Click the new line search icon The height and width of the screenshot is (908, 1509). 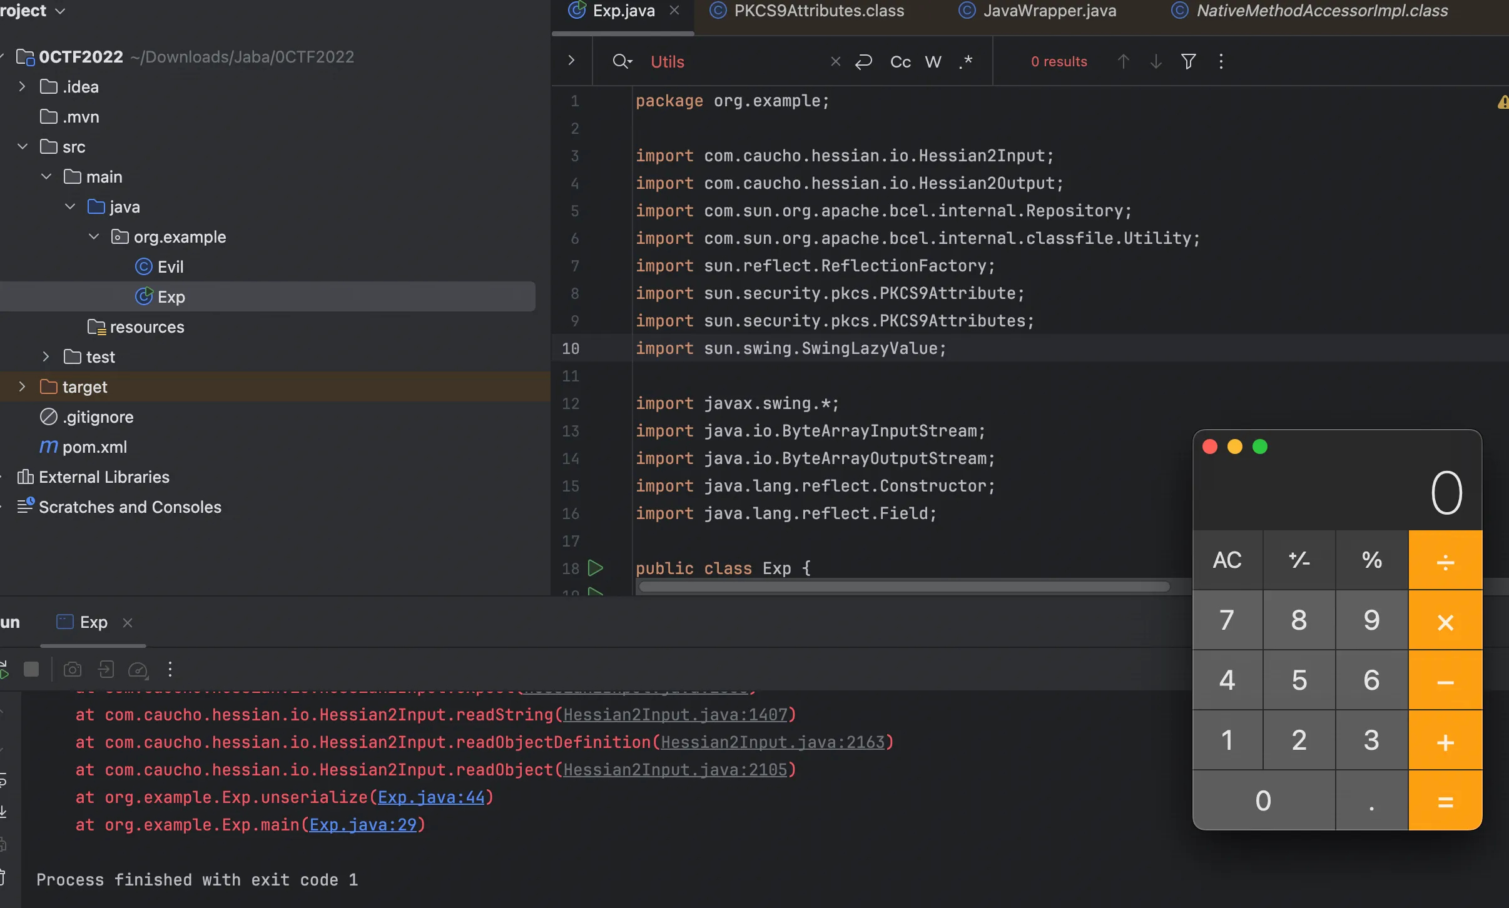tap(863, 61)
